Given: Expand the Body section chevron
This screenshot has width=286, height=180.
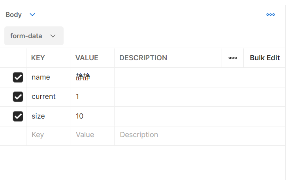Looking at the screenshot, I should 32,15.
